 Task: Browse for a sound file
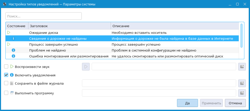[242, 67]
